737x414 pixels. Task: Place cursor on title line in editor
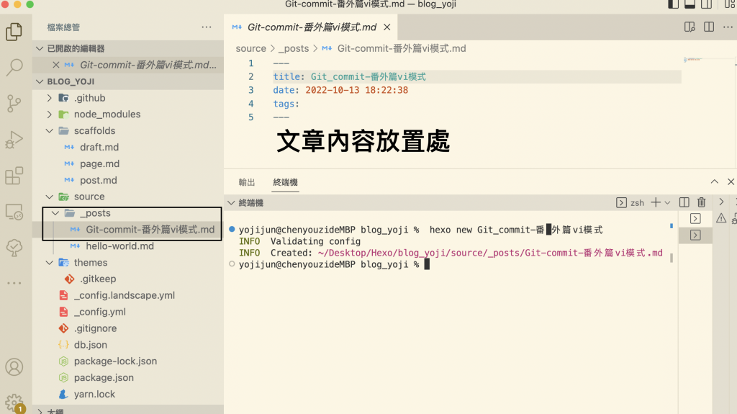pyautogui.click(x=476, y=77)
